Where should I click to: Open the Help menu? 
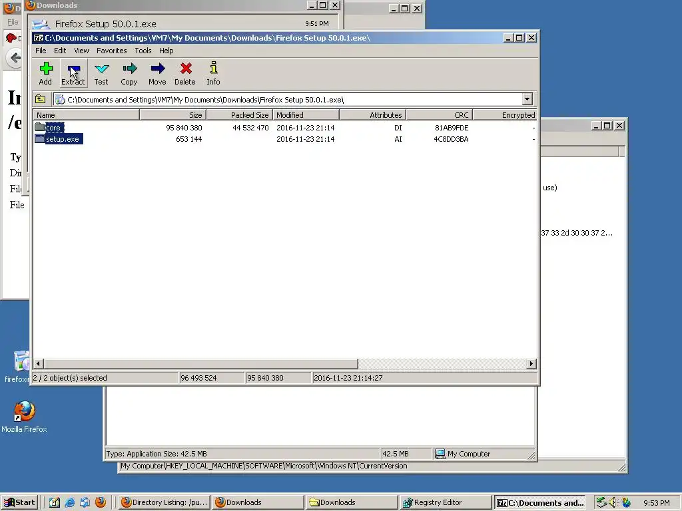click(166, 51)
